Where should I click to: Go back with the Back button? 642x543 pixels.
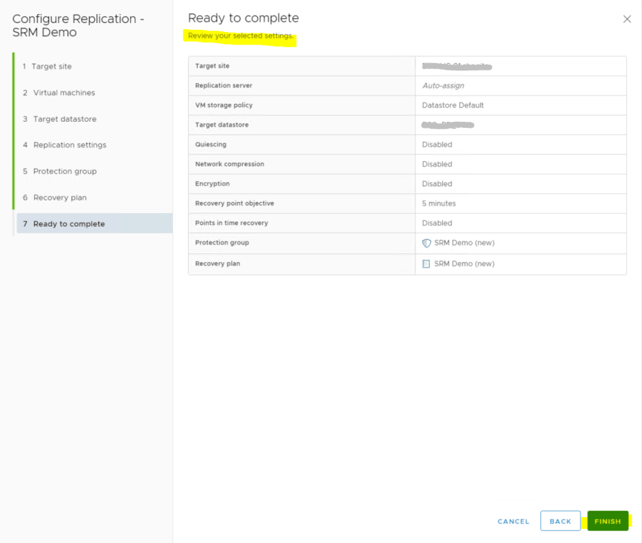pyautogui.click(x=560, y=521)
